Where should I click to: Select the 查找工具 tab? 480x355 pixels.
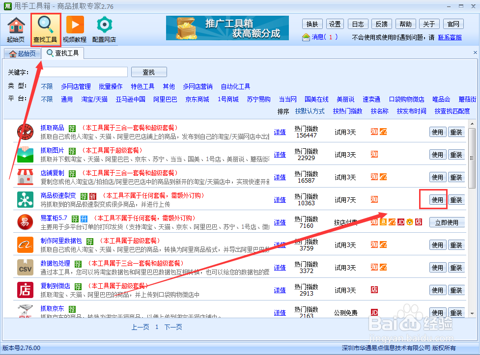click(x=63, y=53)
